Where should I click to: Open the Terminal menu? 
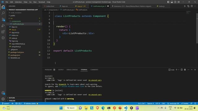[41, 2]
